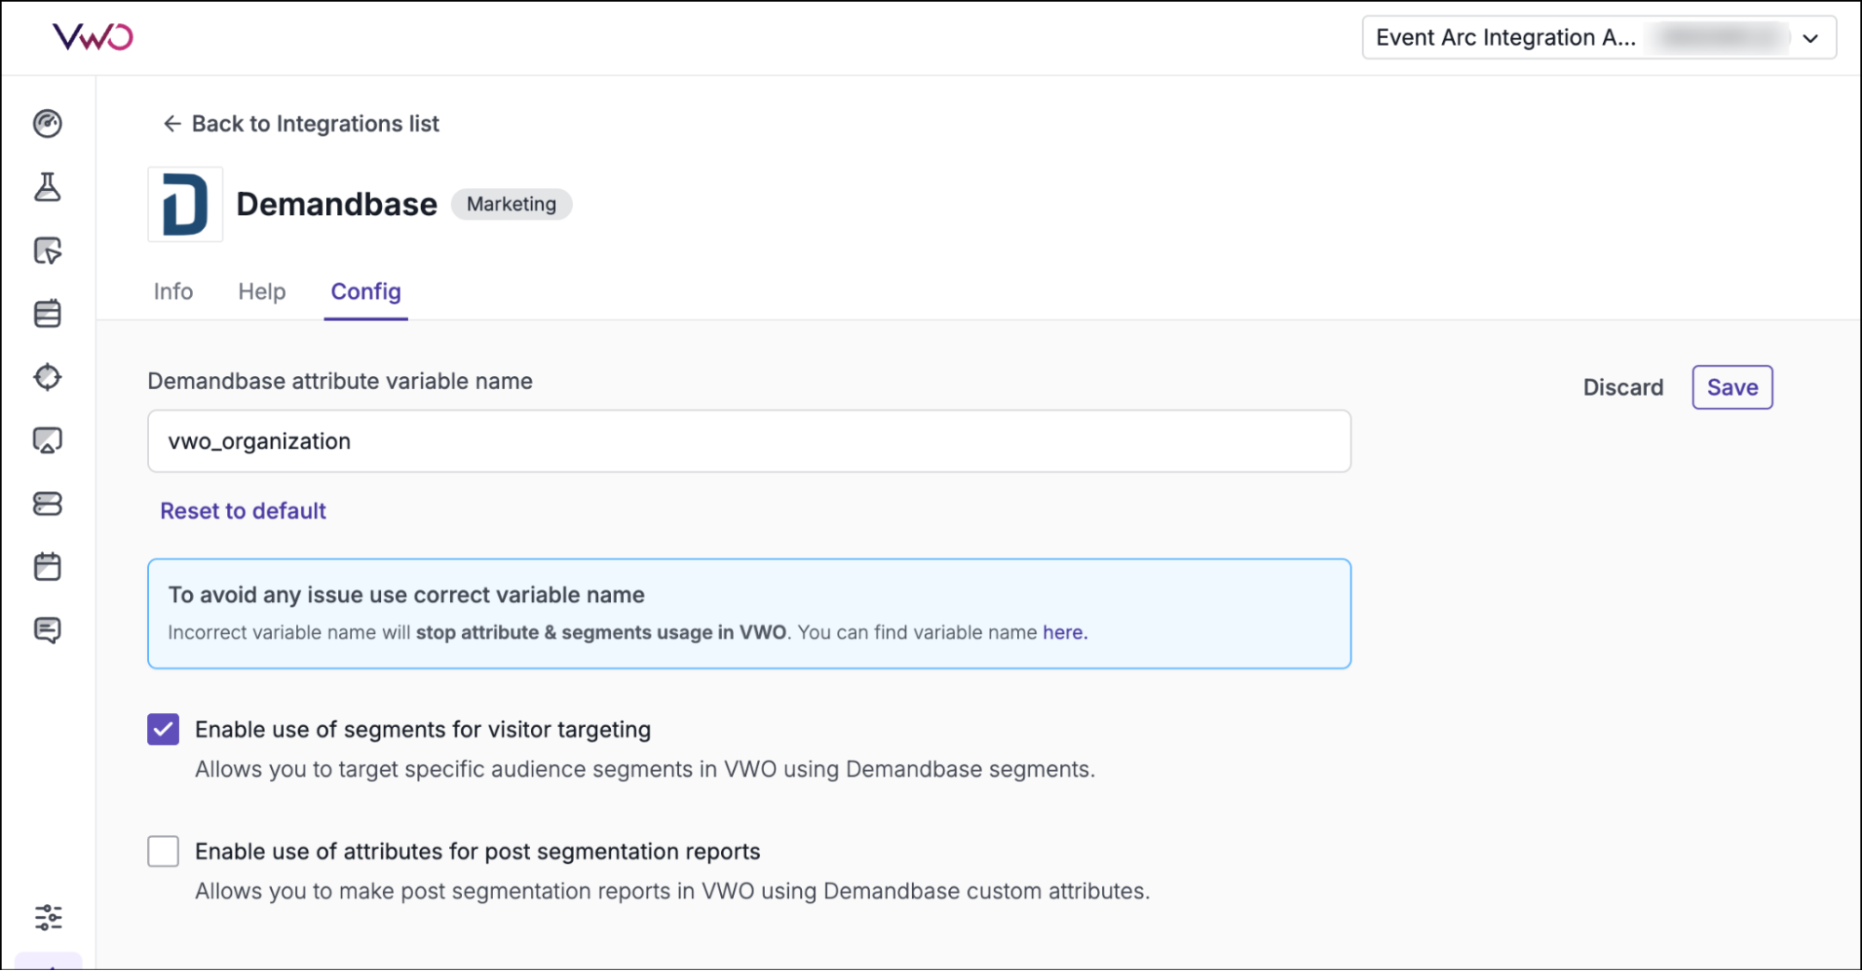
Task: Open the 'here' variable name link
Action: click(x=1065, y=632)
